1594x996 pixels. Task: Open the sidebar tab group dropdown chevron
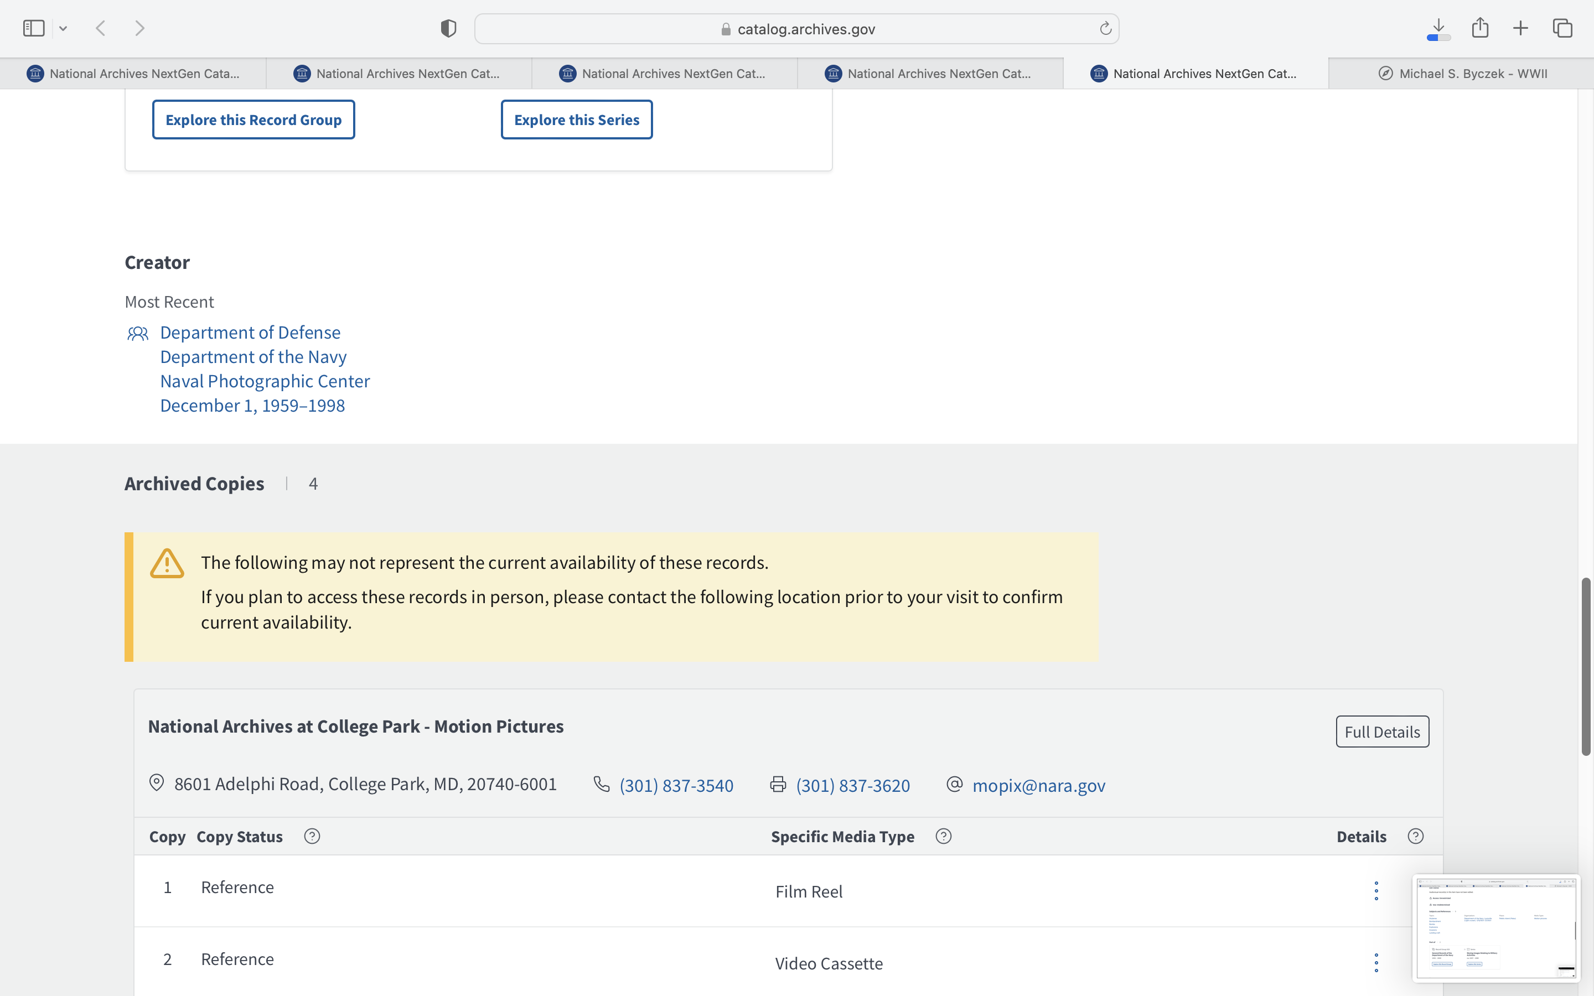[63, 28]
